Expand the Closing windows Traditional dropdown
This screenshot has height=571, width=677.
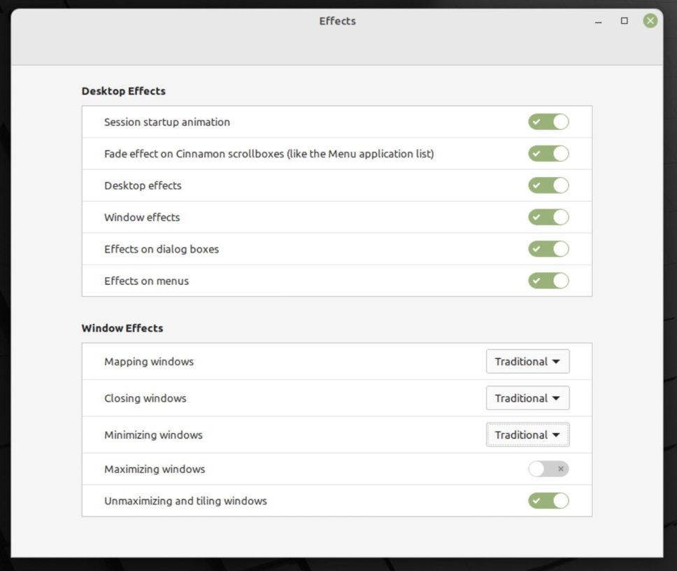point(527,398)
